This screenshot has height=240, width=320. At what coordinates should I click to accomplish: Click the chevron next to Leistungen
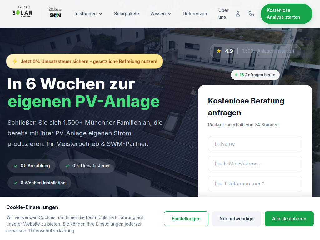click(x=100, y=14)
